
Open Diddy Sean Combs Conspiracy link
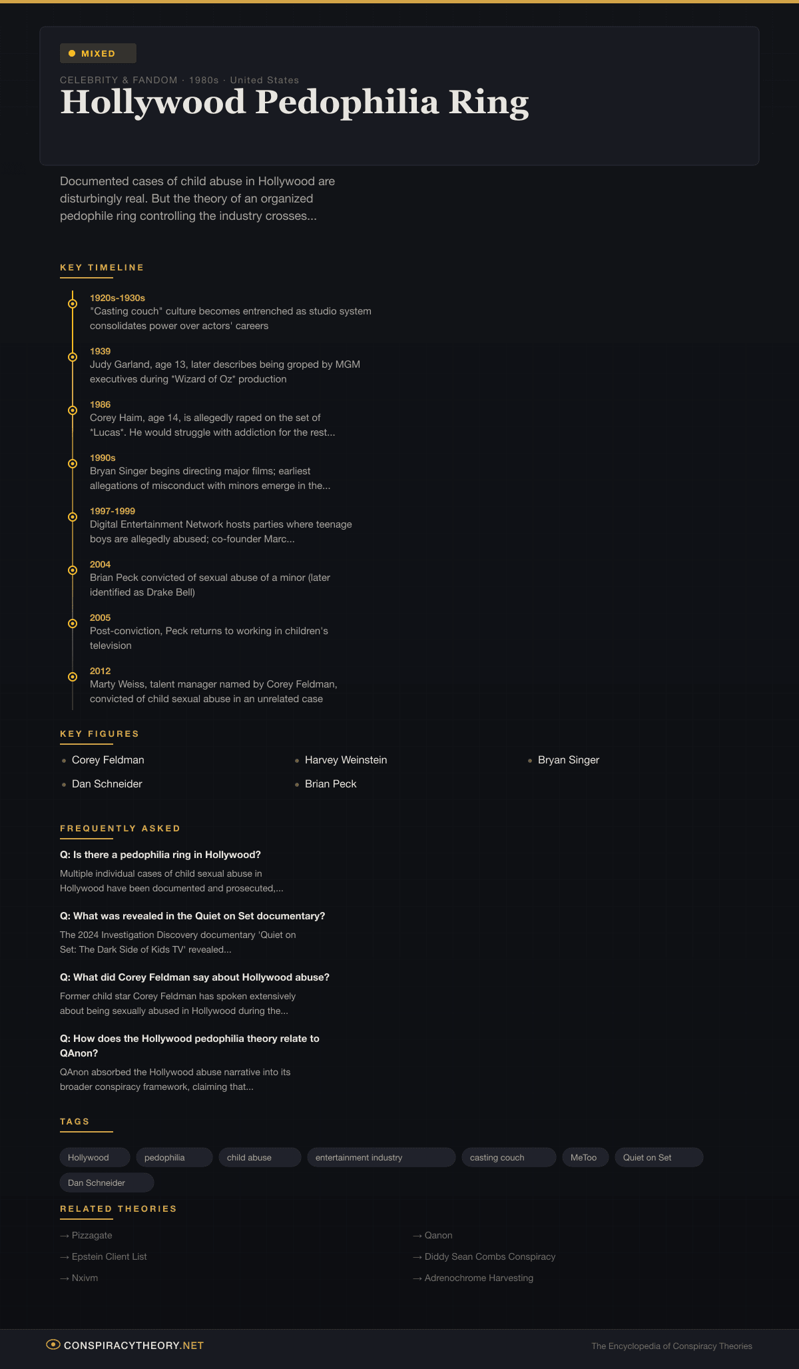(x=489, y=1256)
